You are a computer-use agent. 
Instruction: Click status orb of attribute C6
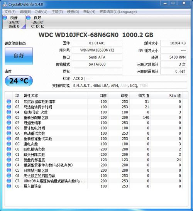(x=9, y=176)
